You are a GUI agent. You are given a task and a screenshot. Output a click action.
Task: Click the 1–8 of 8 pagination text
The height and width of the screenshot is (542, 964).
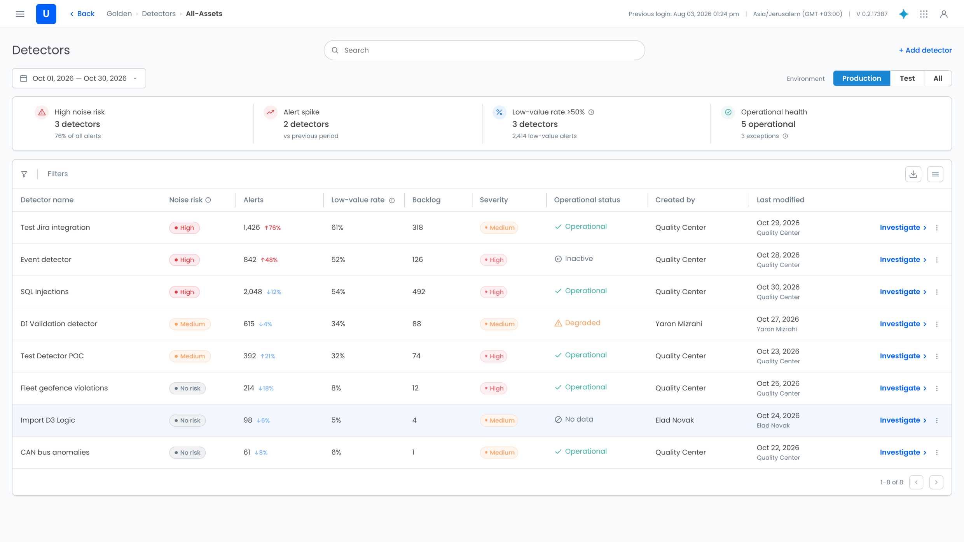pos(891,482)
